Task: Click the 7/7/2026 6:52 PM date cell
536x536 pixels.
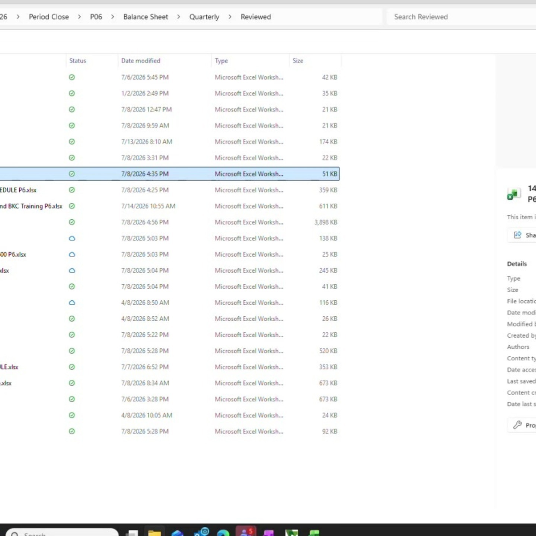Action: pos(145,367)
